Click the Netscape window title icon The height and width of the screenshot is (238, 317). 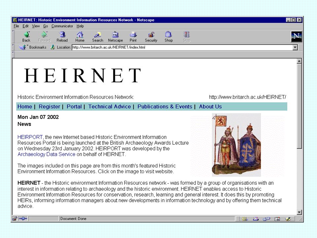[15, 20]
